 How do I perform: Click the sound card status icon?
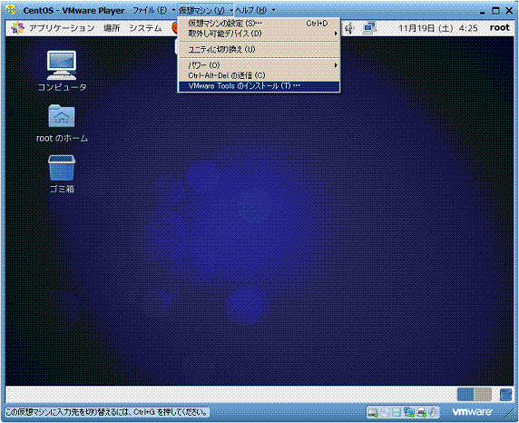(433, 412)
